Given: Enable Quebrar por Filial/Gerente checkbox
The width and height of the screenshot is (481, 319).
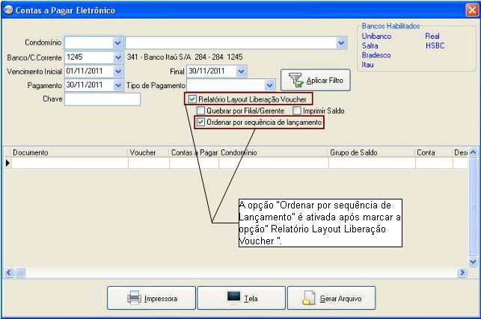Looking at the screenshot, I should (x=200, y=111).
